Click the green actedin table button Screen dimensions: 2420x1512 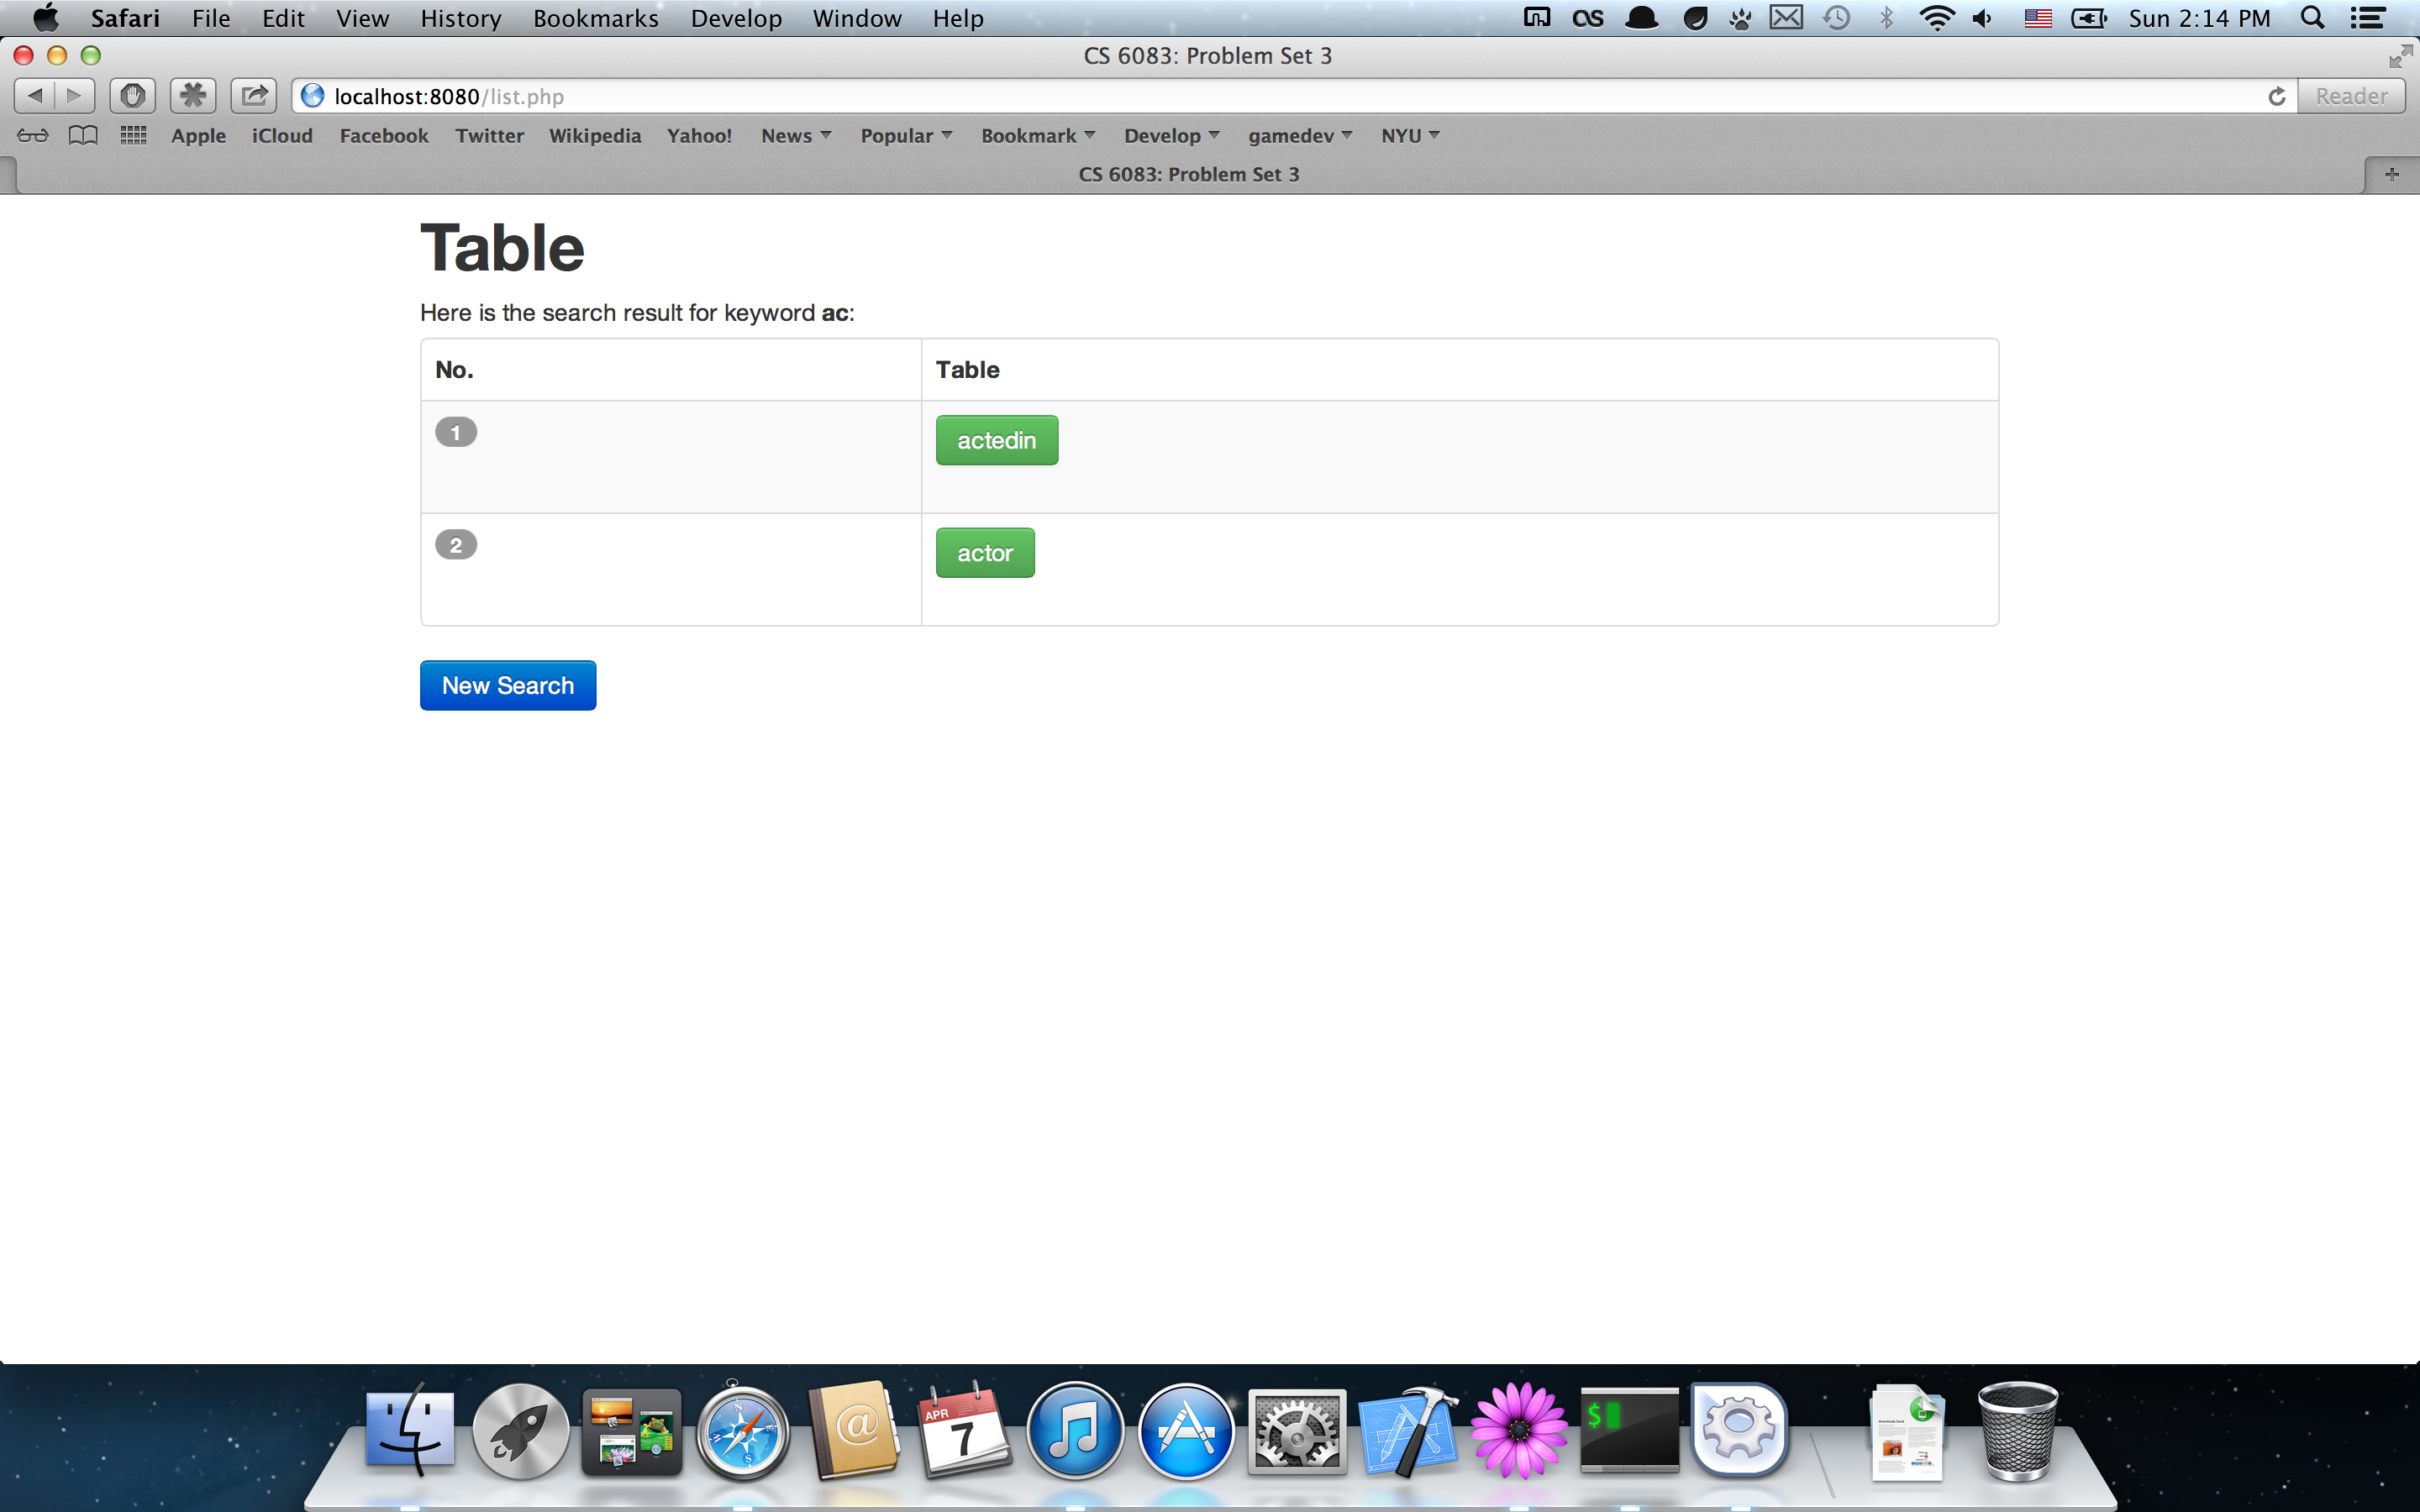tap(996, 440)
